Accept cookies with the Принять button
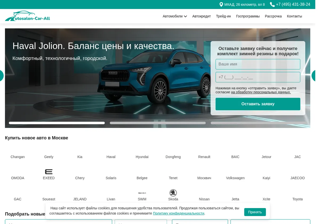This screenshot has width=319, height=224. click(255, 212)
